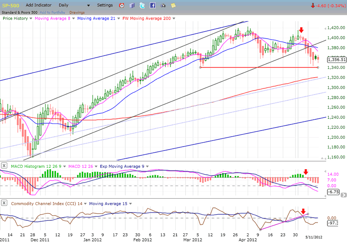Click the red arrow marker above price candles
347x242 pixels.
301,30
